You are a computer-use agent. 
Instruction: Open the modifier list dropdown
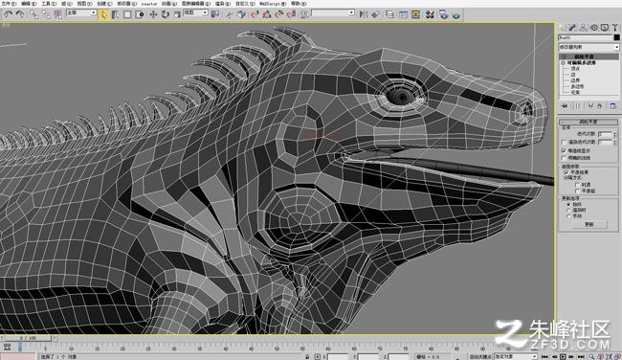pyautogui.click(x=589, y=47)
